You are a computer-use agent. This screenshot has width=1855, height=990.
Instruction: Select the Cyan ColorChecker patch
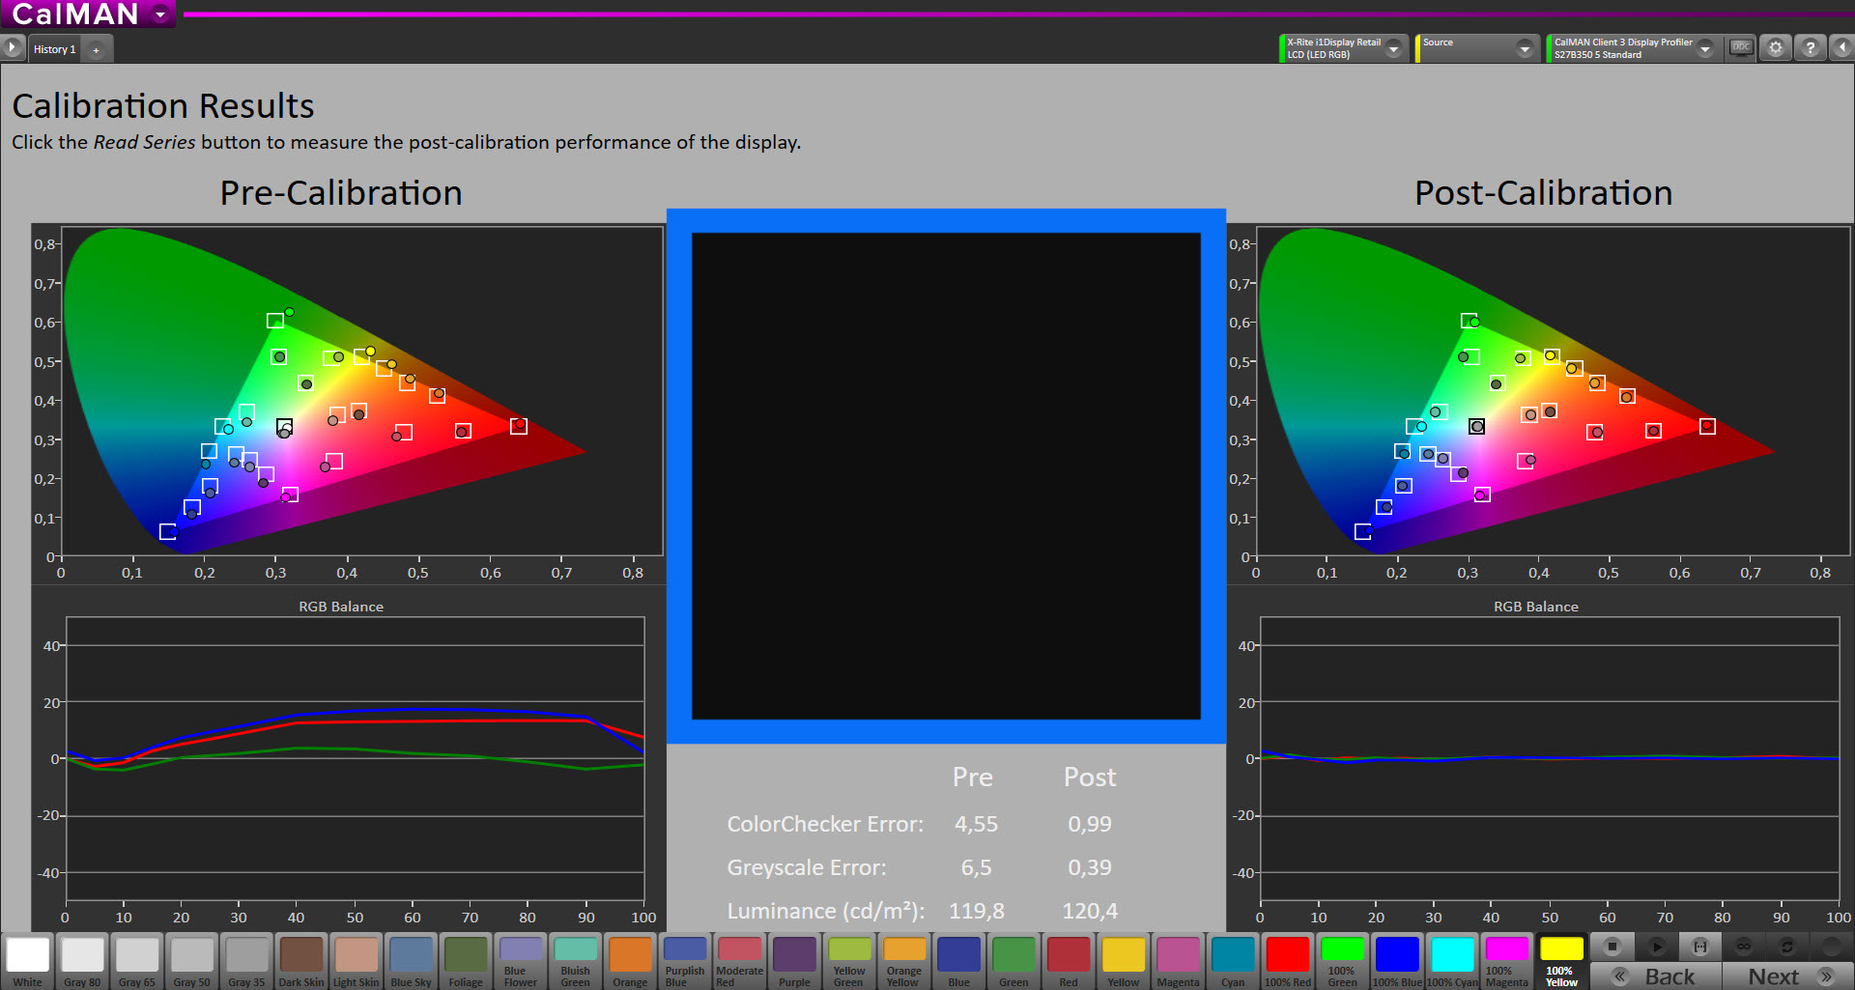tap(1232, 961)
